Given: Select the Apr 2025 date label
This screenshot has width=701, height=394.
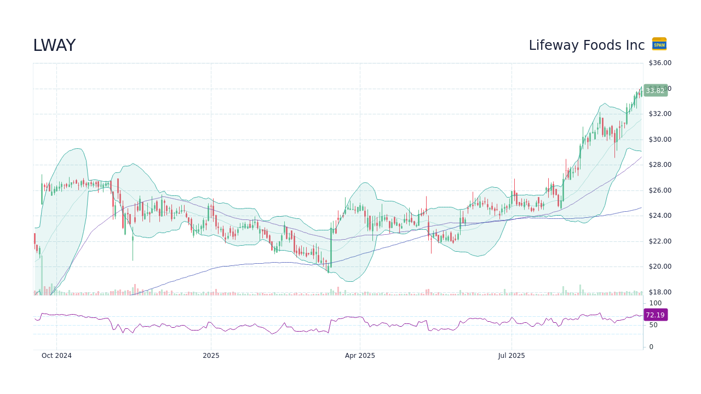Looking at the screenshot, I should coord(361,355).
